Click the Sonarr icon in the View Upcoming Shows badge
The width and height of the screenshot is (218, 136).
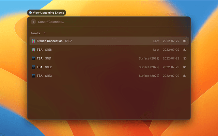click(30, 13)
